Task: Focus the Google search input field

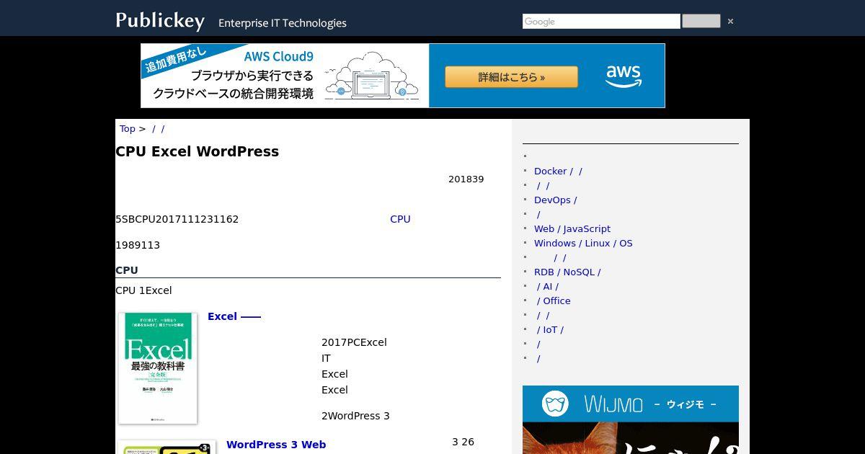Action: click(601, 22)
